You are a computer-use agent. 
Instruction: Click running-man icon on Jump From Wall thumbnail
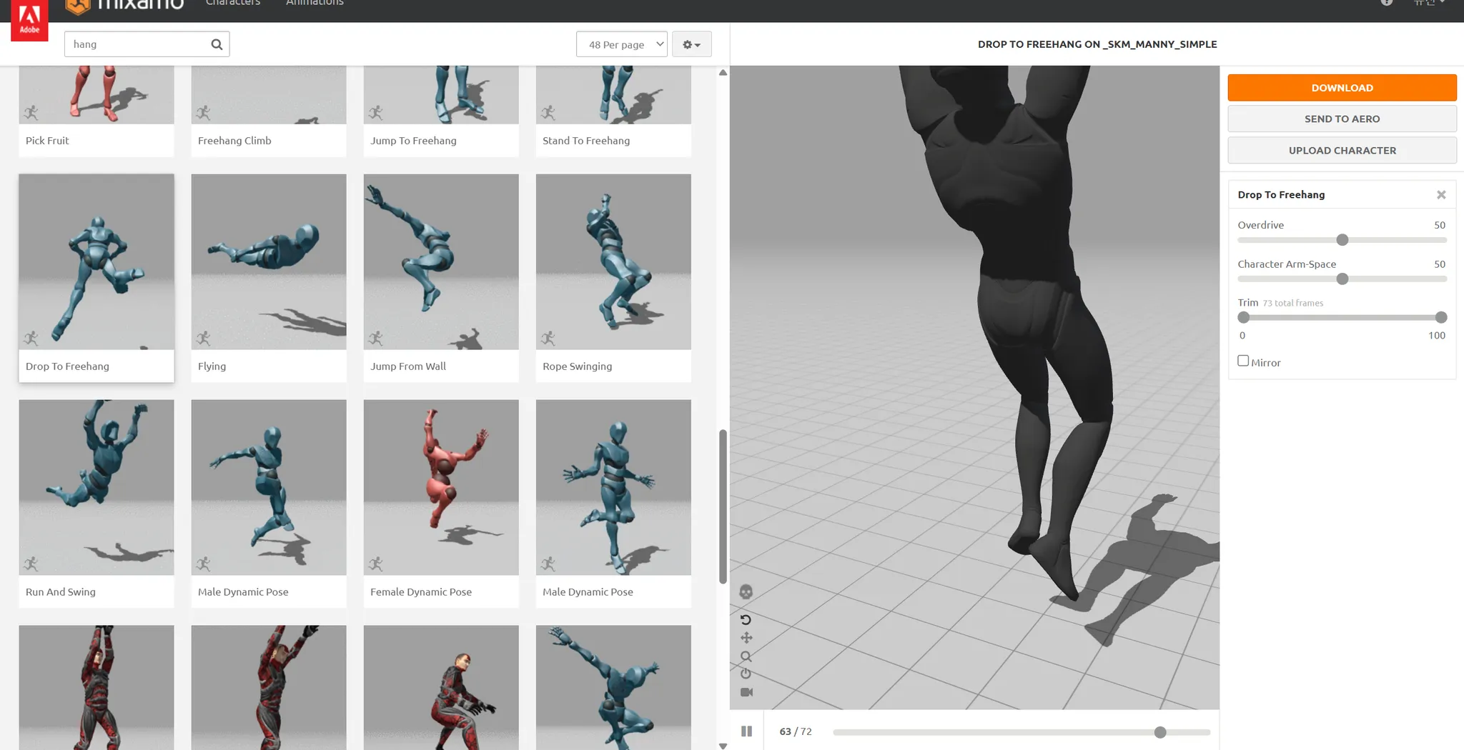pos(375,338)
